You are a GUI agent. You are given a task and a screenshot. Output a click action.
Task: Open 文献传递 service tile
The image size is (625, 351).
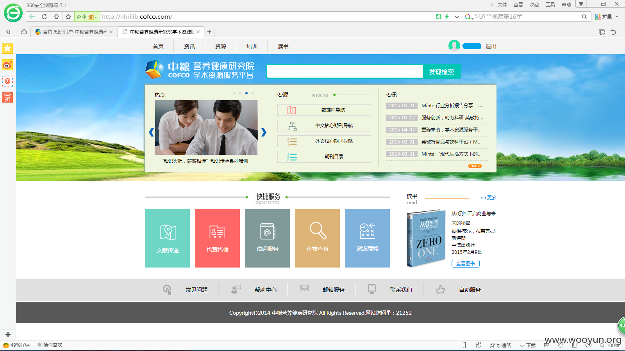point(167,238)
